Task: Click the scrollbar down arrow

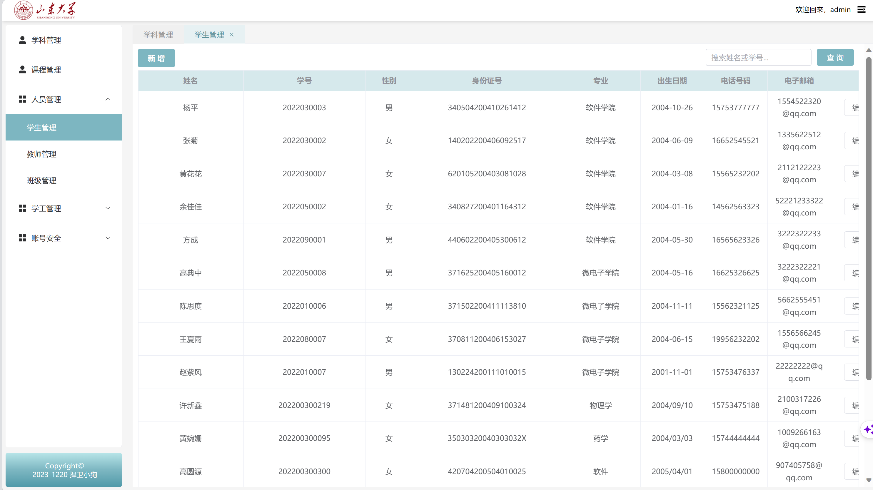Action: (x=869, y=480)
